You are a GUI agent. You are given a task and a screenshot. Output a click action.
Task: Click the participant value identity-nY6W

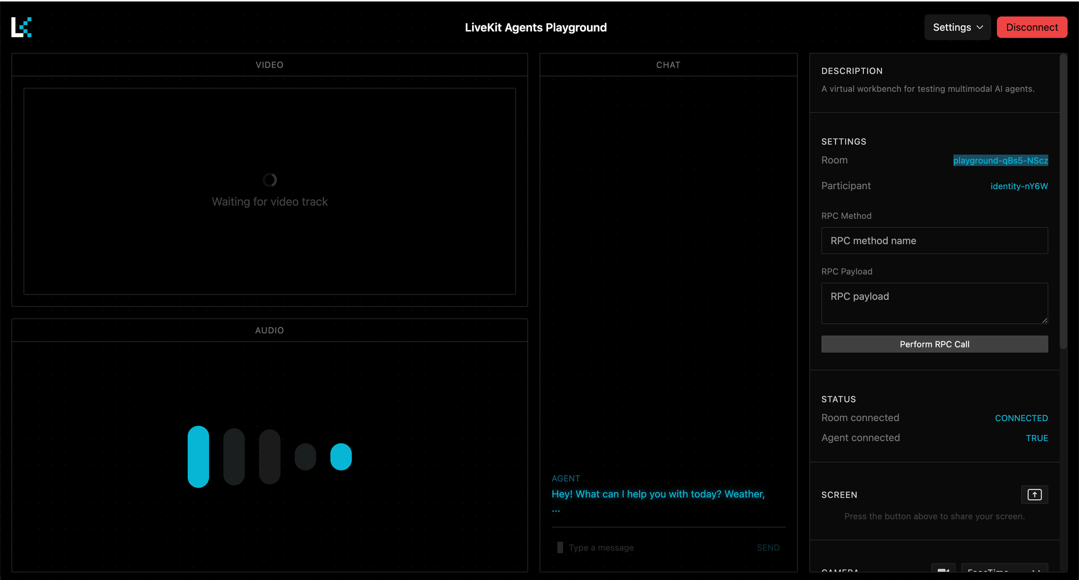click(1019, 186)
